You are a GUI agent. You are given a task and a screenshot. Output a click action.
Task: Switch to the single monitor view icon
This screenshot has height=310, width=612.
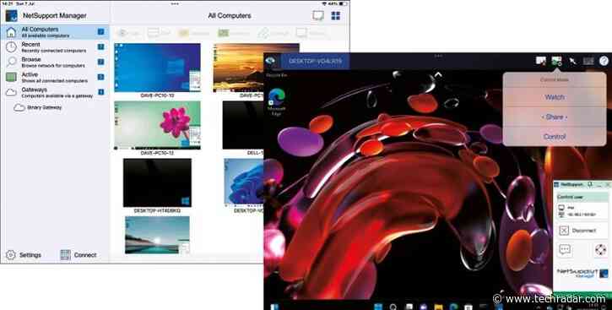tap(318, 15)
